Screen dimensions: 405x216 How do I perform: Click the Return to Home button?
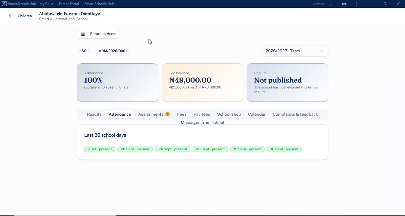(x=98, y=34)
